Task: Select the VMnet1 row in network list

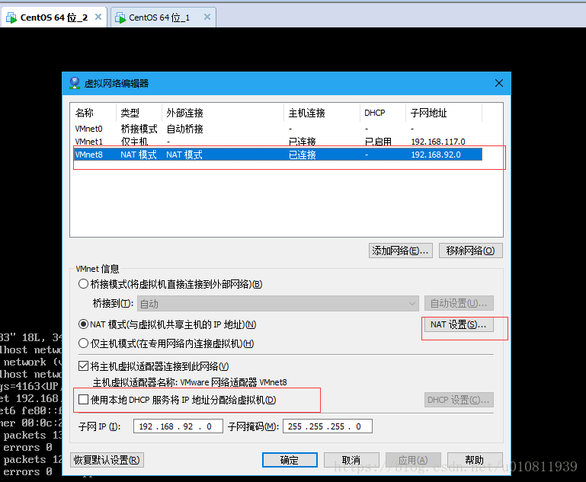Action: pyautogui.click(x=278, y=142)
